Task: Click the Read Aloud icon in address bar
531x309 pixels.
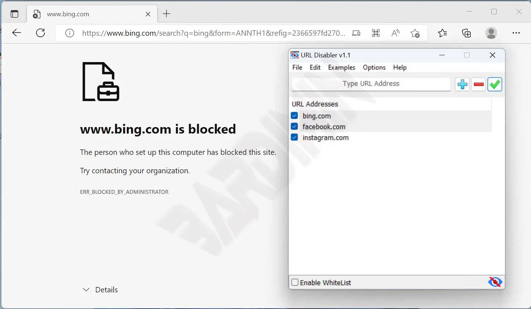Action: 396,33
